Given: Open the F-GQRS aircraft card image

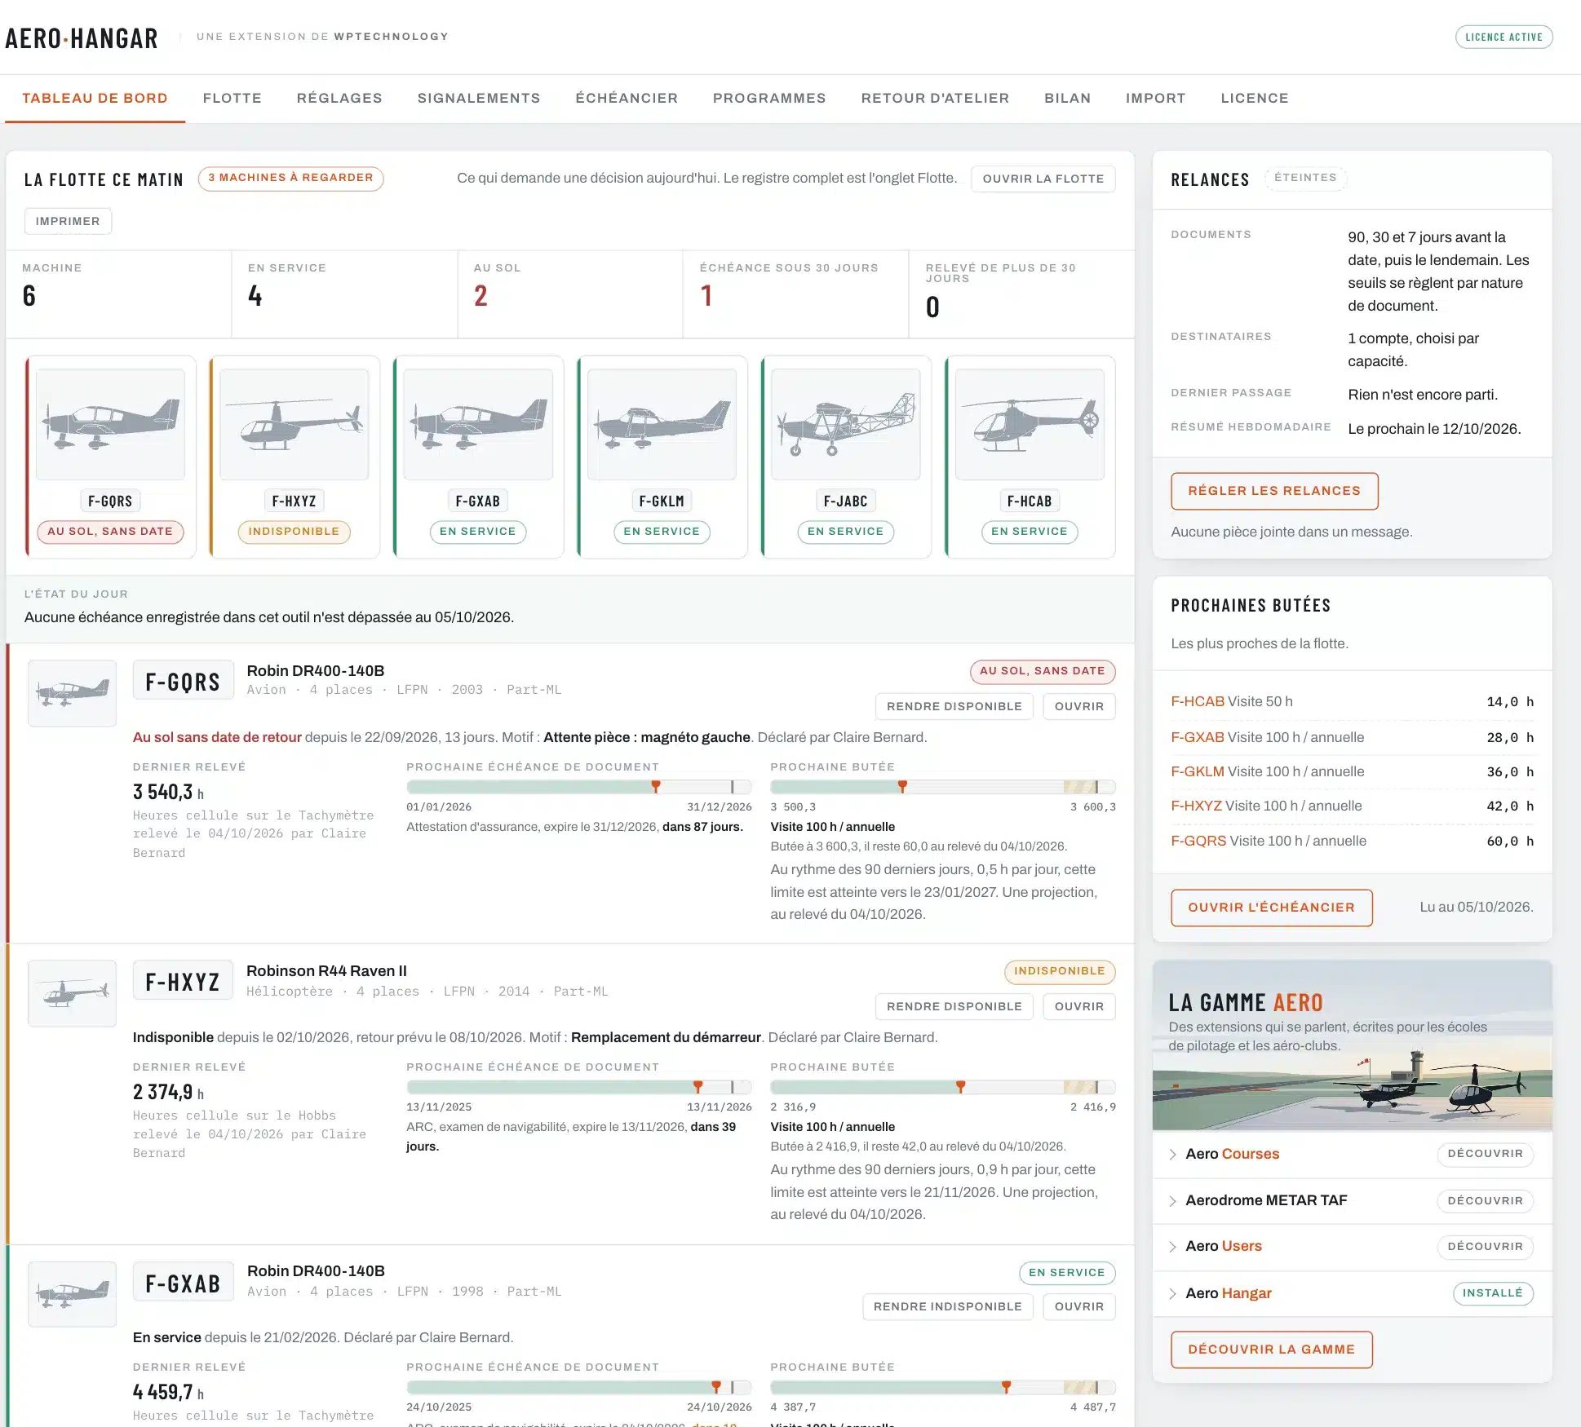Looking at the screenshot, I should tap(110, 424).
